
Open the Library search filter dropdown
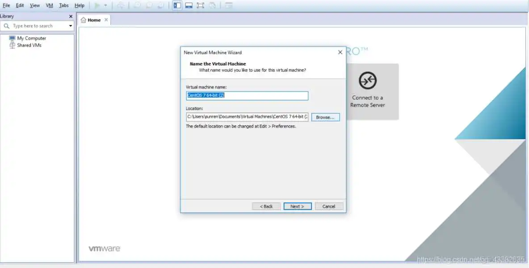pos(70,26)
